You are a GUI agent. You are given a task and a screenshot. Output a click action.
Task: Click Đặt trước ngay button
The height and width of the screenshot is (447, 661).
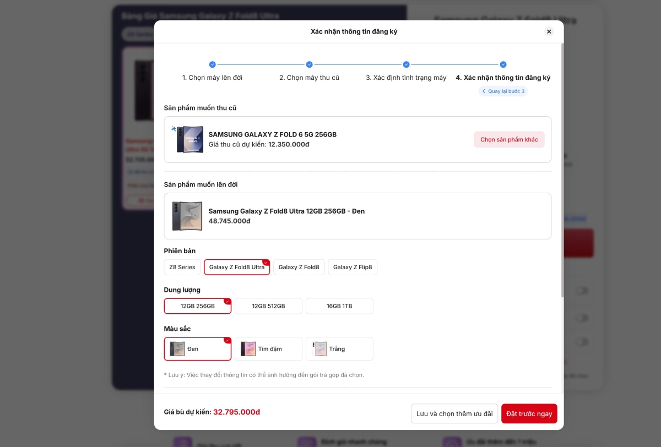click(529, 413)
